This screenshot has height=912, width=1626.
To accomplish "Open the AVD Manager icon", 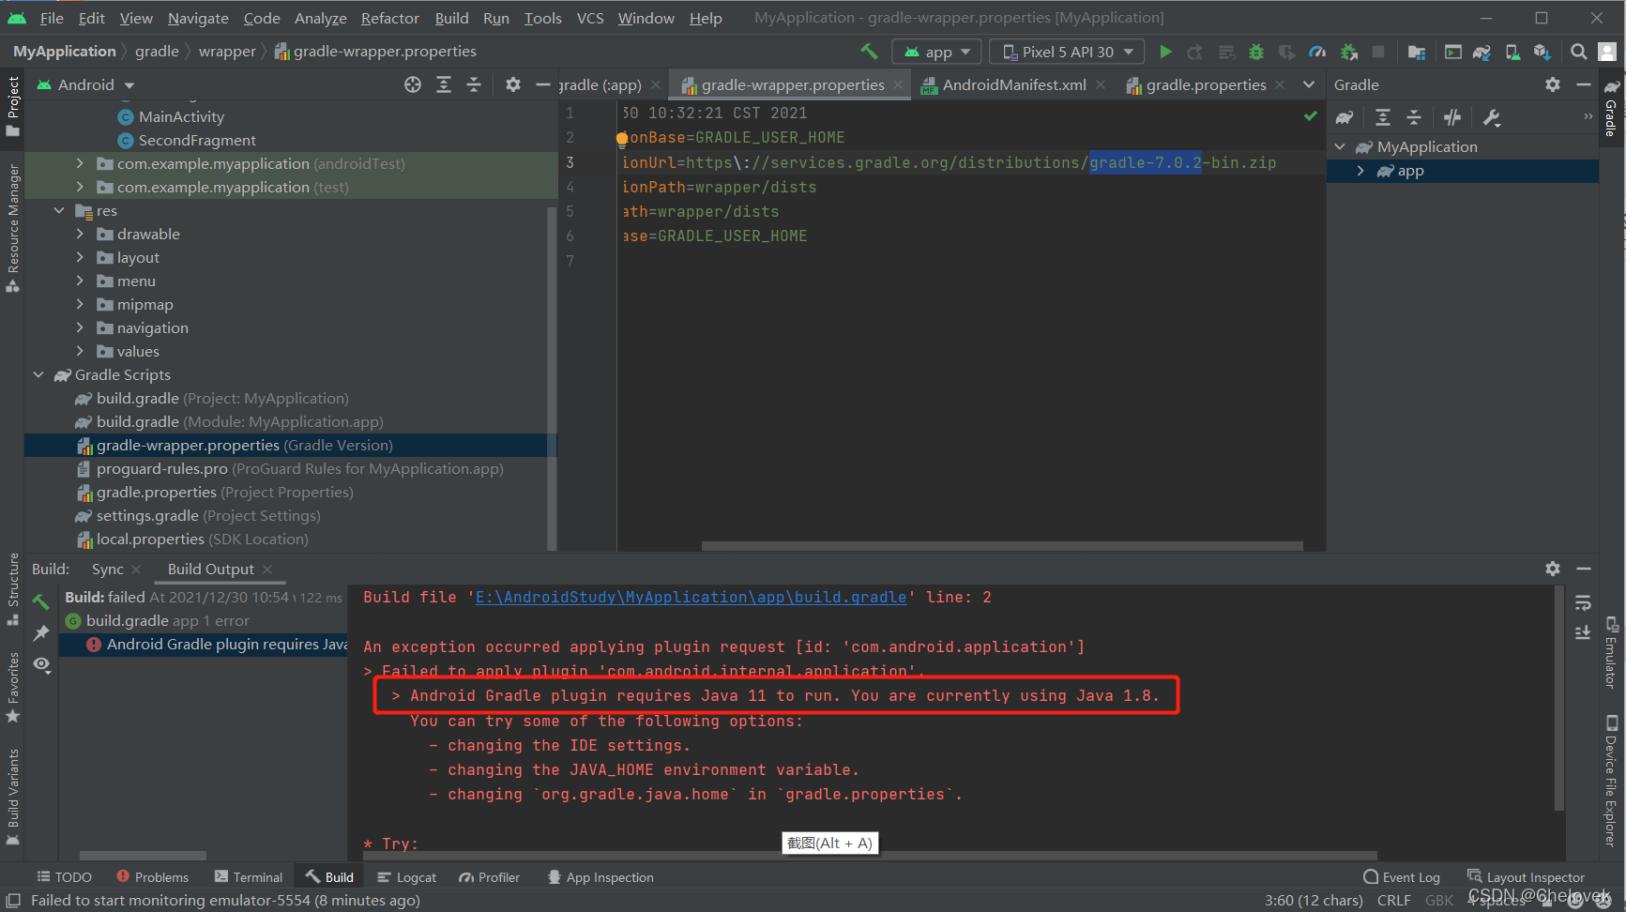I will pos(1512,52).
